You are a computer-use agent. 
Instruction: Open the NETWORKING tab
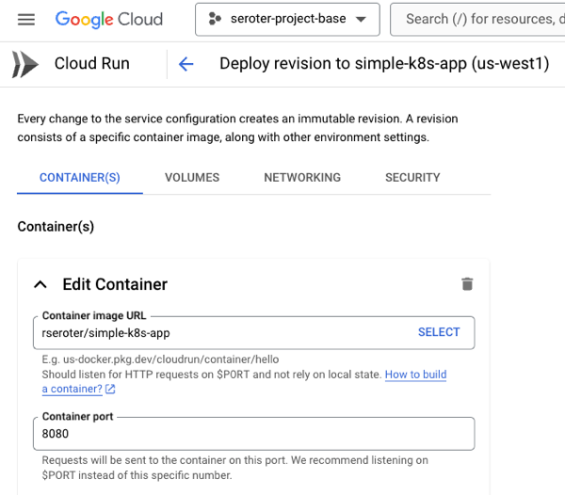(x=302, y=177)
